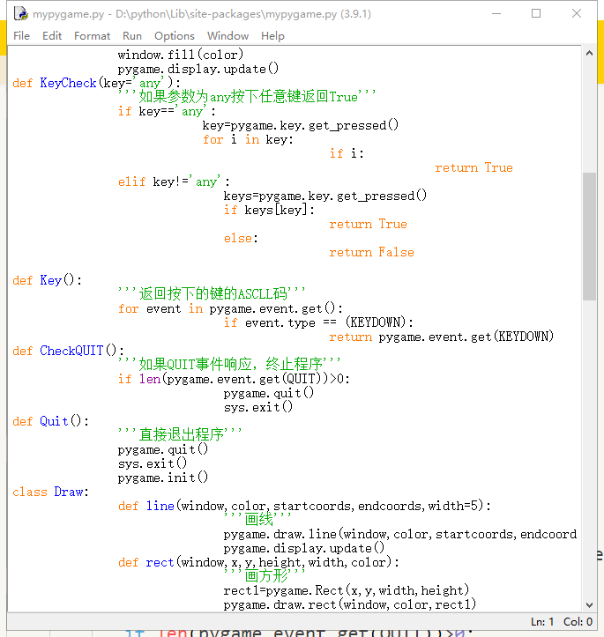This screenshot has width=604, height=637.
Task: Click 'class Draw:' definition
Action: (x=51, y=492)
